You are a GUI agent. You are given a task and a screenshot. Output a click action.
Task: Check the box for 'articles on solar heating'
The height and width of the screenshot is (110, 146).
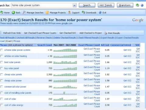coord(2,56)
